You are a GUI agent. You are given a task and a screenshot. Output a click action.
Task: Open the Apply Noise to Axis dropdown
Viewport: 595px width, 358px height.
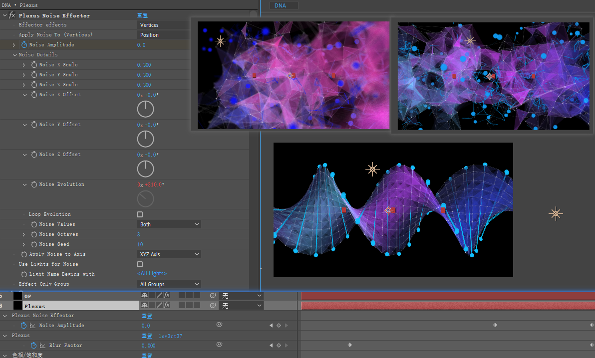point(169,254)
